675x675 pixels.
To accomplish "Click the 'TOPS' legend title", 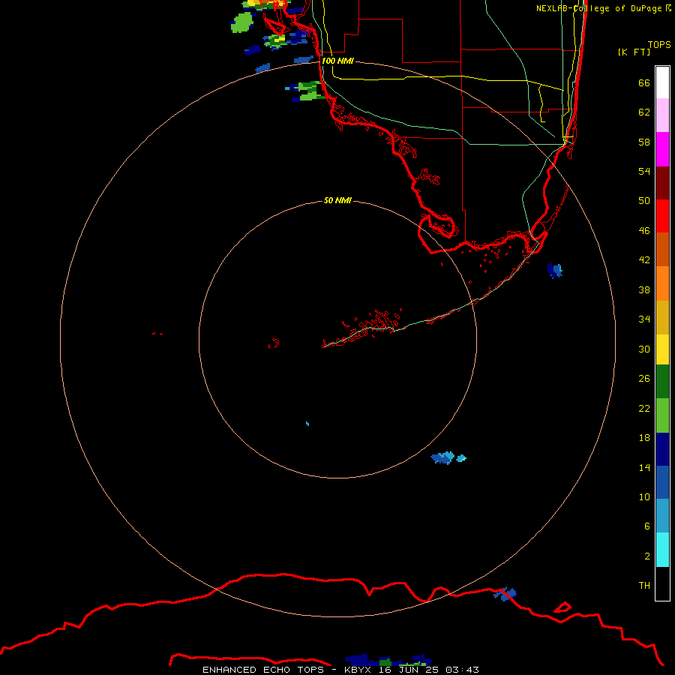I will (659, 44).
